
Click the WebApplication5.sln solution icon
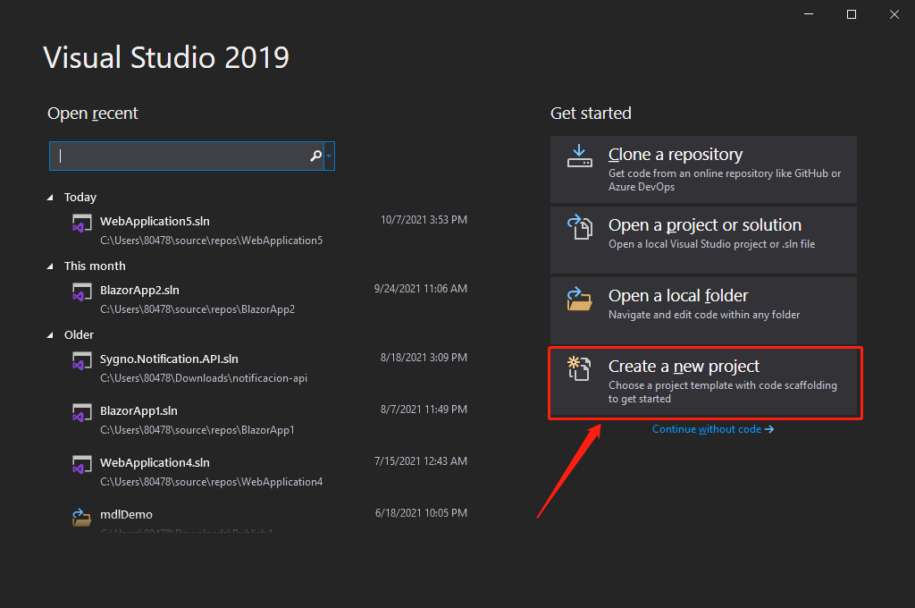[82, 224]
